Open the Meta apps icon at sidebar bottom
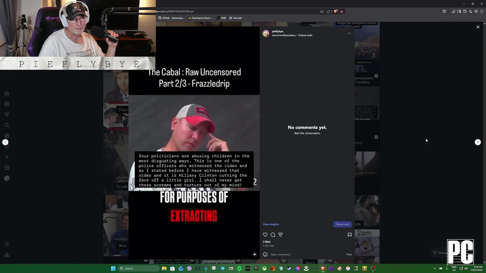 tap(6, 255)
